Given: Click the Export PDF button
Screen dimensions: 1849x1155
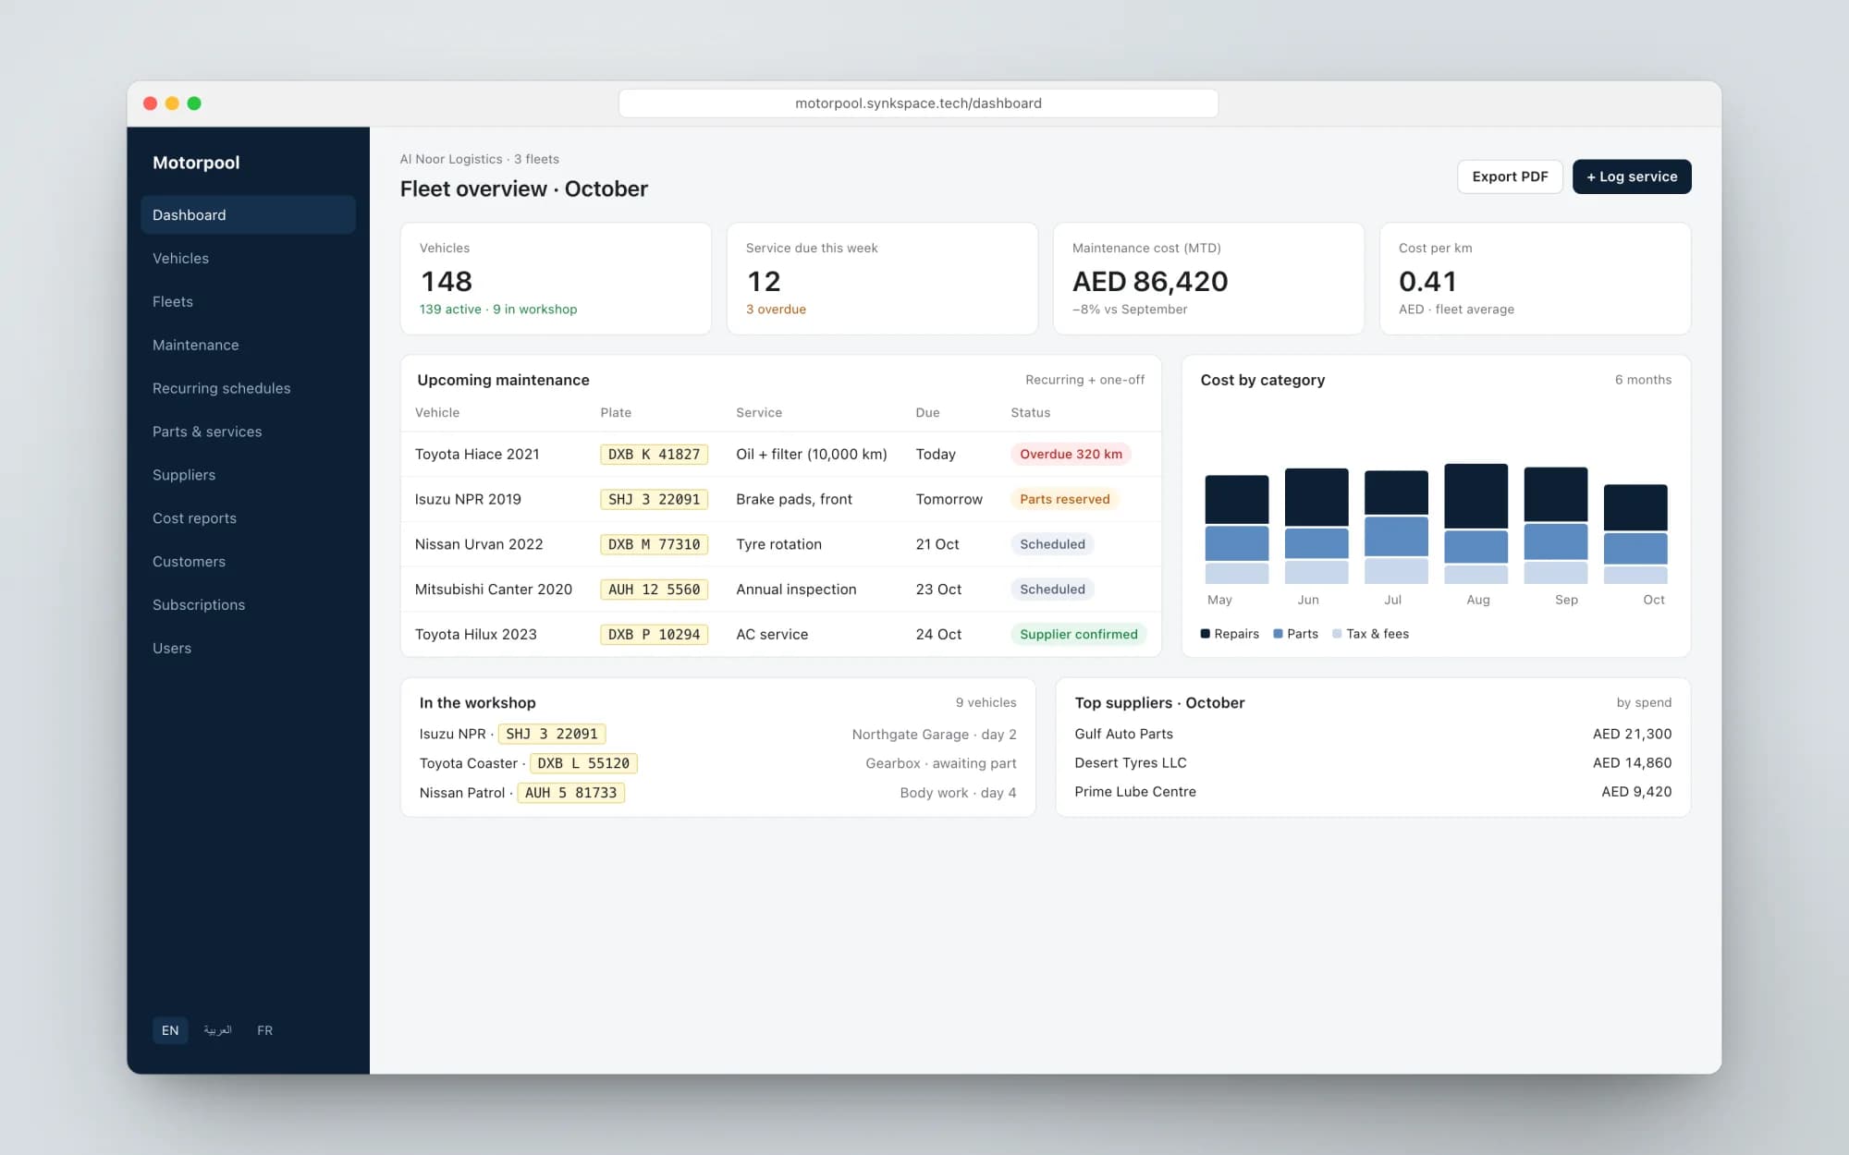Looking at the screenshot, I should pyautogui.click(x=1510, y=176).
